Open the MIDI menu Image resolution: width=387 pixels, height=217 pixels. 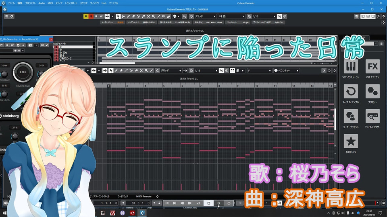coord(50,3)
